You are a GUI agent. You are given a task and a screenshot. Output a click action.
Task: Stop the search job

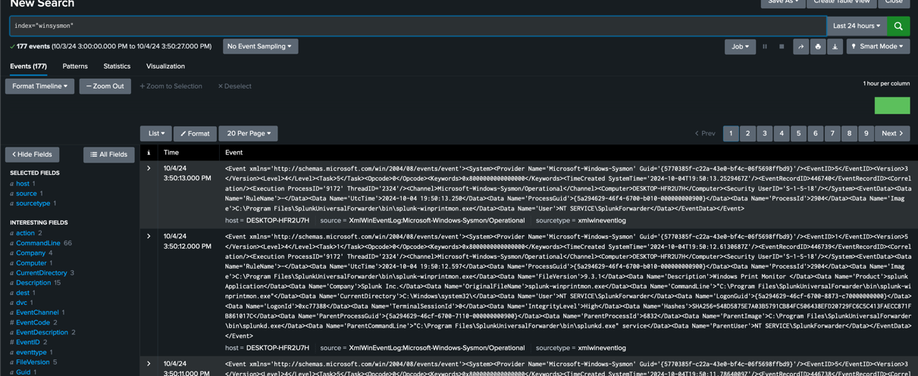point(782,46)
